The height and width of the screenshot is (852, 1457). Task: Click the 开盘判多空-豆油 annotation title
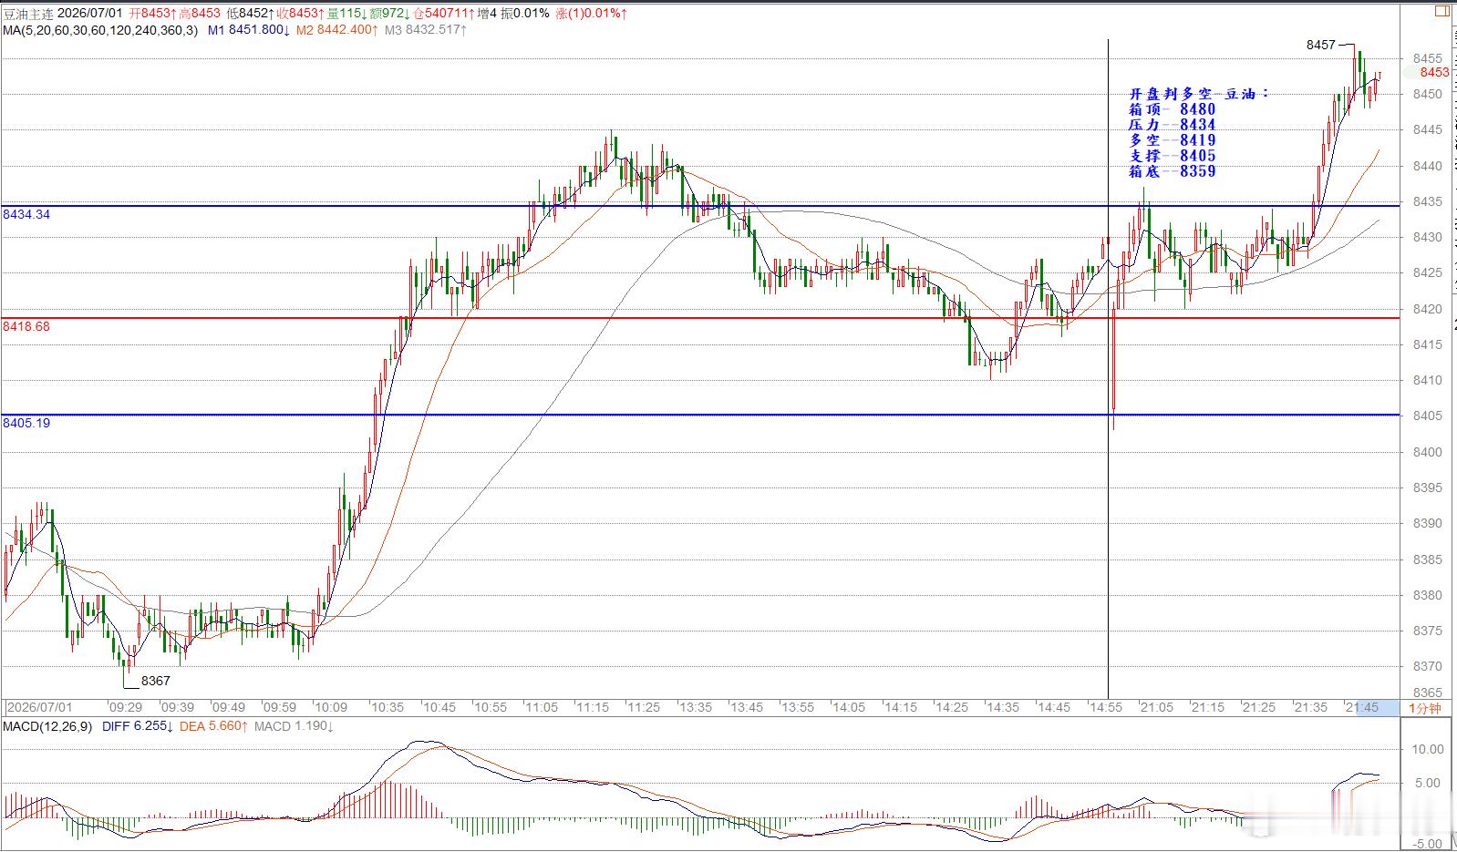[1198, 94]
